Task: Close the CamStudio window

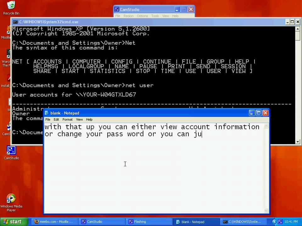Action: (x=191, y=9)
